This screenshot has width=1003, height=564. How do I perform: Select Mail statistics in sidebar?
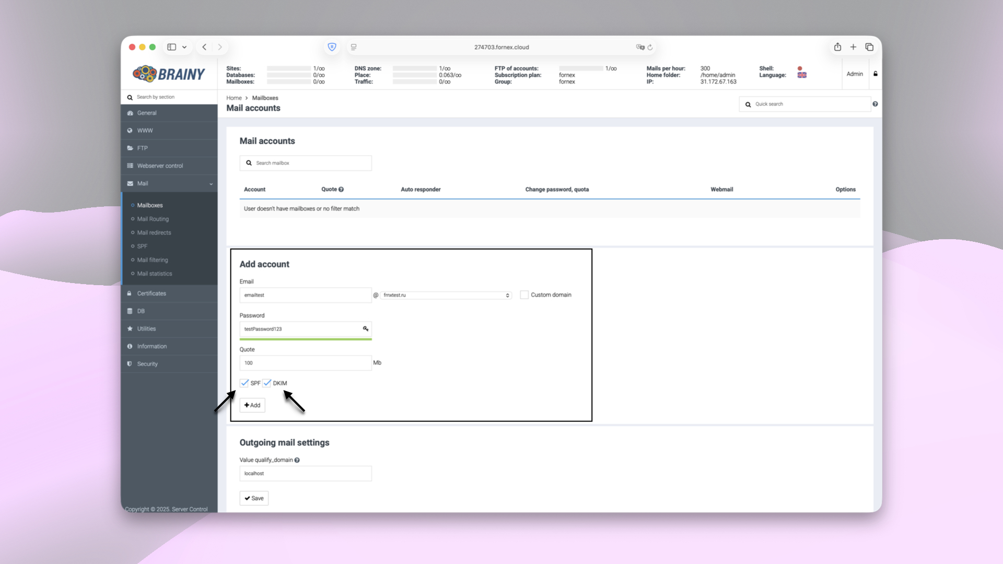(x=155, y=273)
